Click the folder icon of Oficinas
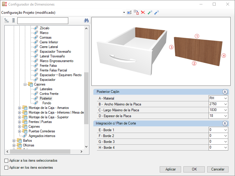Viewport: 235px width, 176px height. (19, 145)
